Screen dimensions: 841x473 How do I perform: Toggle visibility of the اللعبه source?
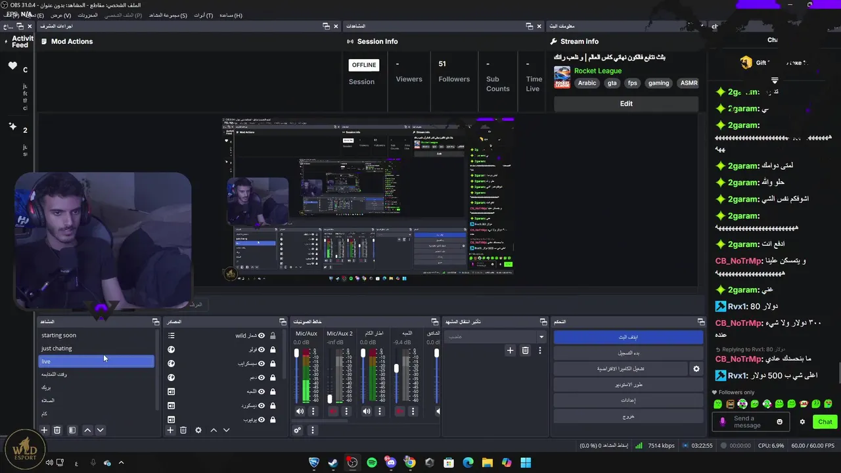(x=261, y=392)
